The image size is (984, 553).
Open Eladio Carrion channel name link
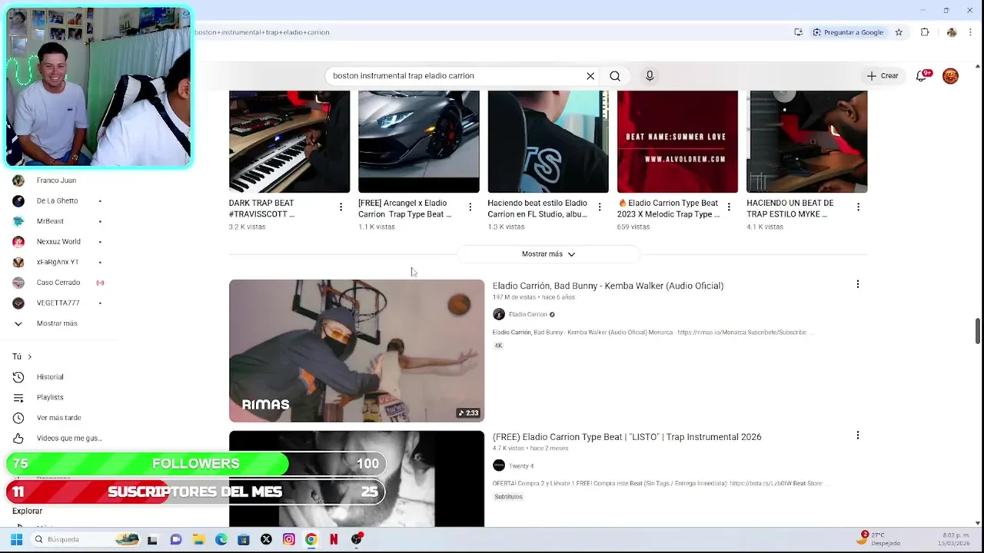click(527, 314)
